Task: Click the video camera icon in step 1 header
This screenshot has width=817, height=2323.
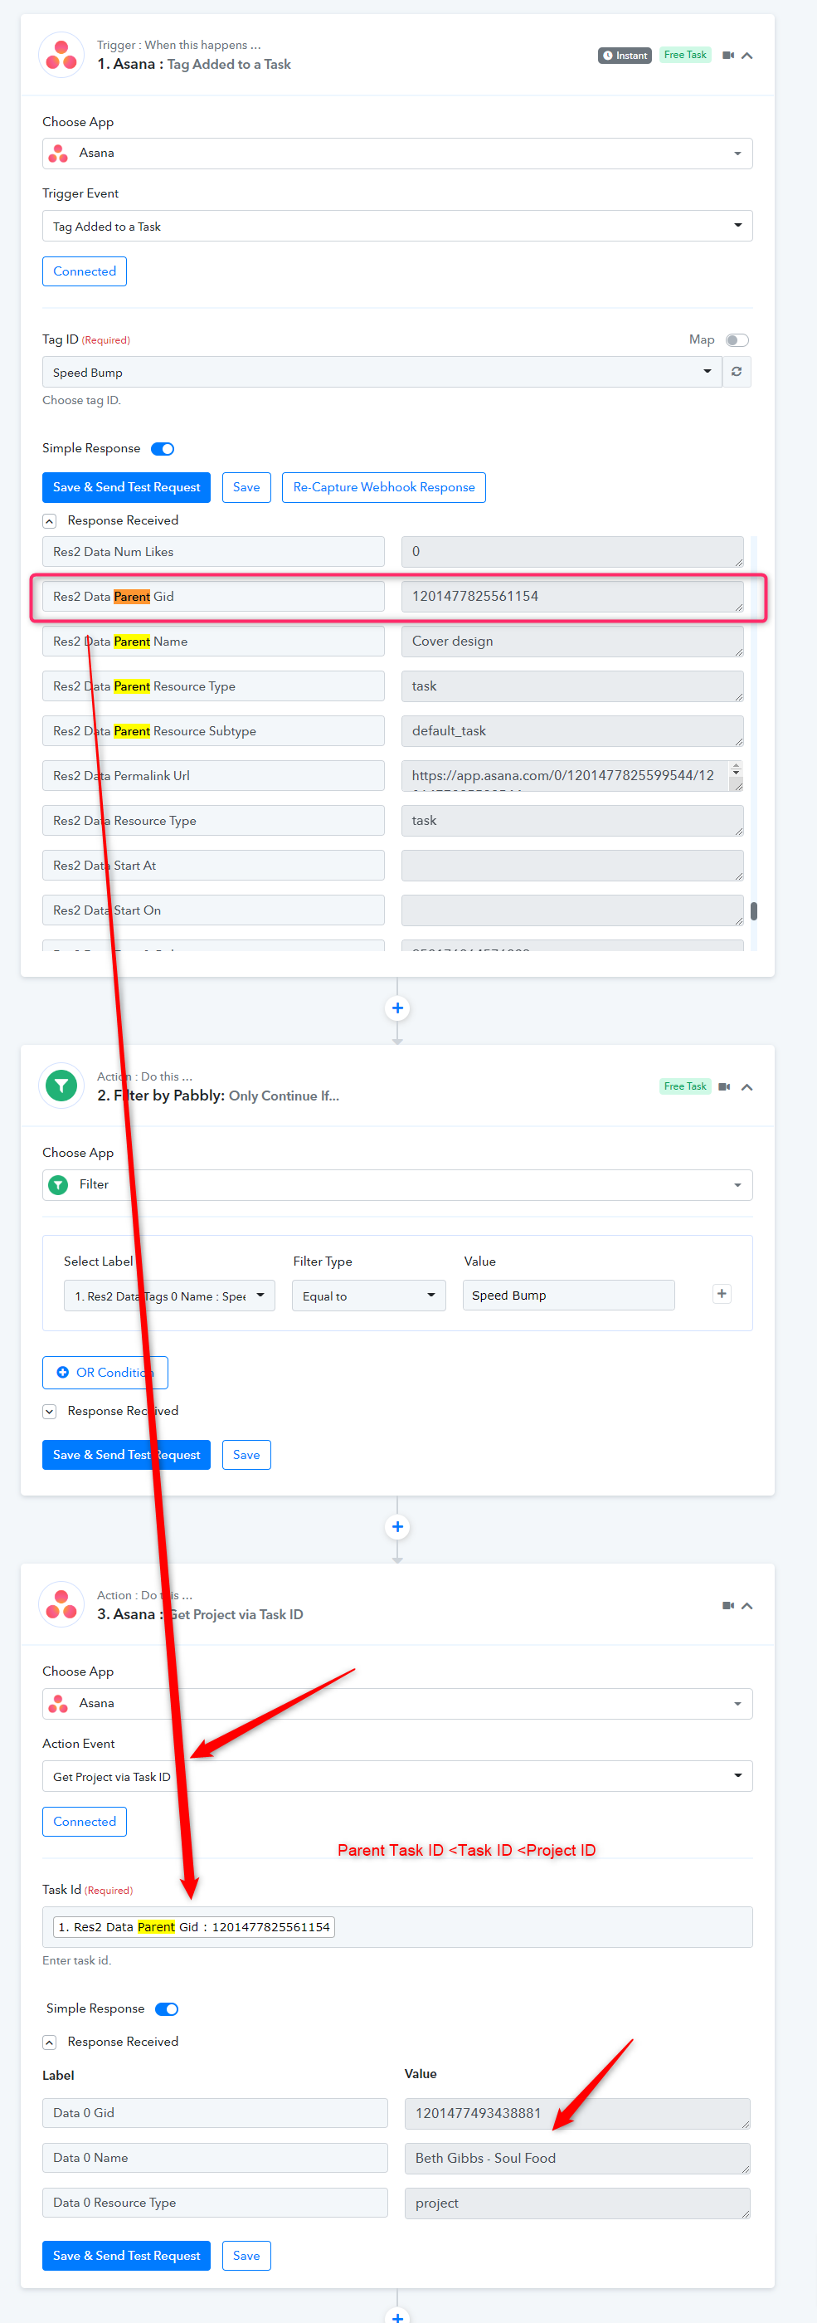Action: click(x=727, y=55)
